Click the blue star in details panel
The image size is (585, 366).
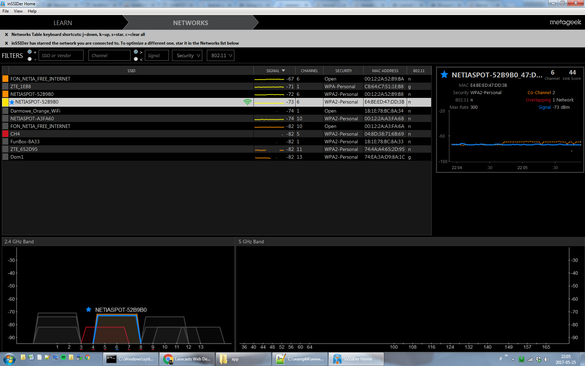(444, 75)
